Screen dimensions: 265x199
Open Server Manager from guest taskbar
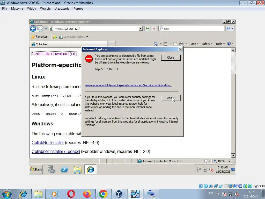(52, 169)
